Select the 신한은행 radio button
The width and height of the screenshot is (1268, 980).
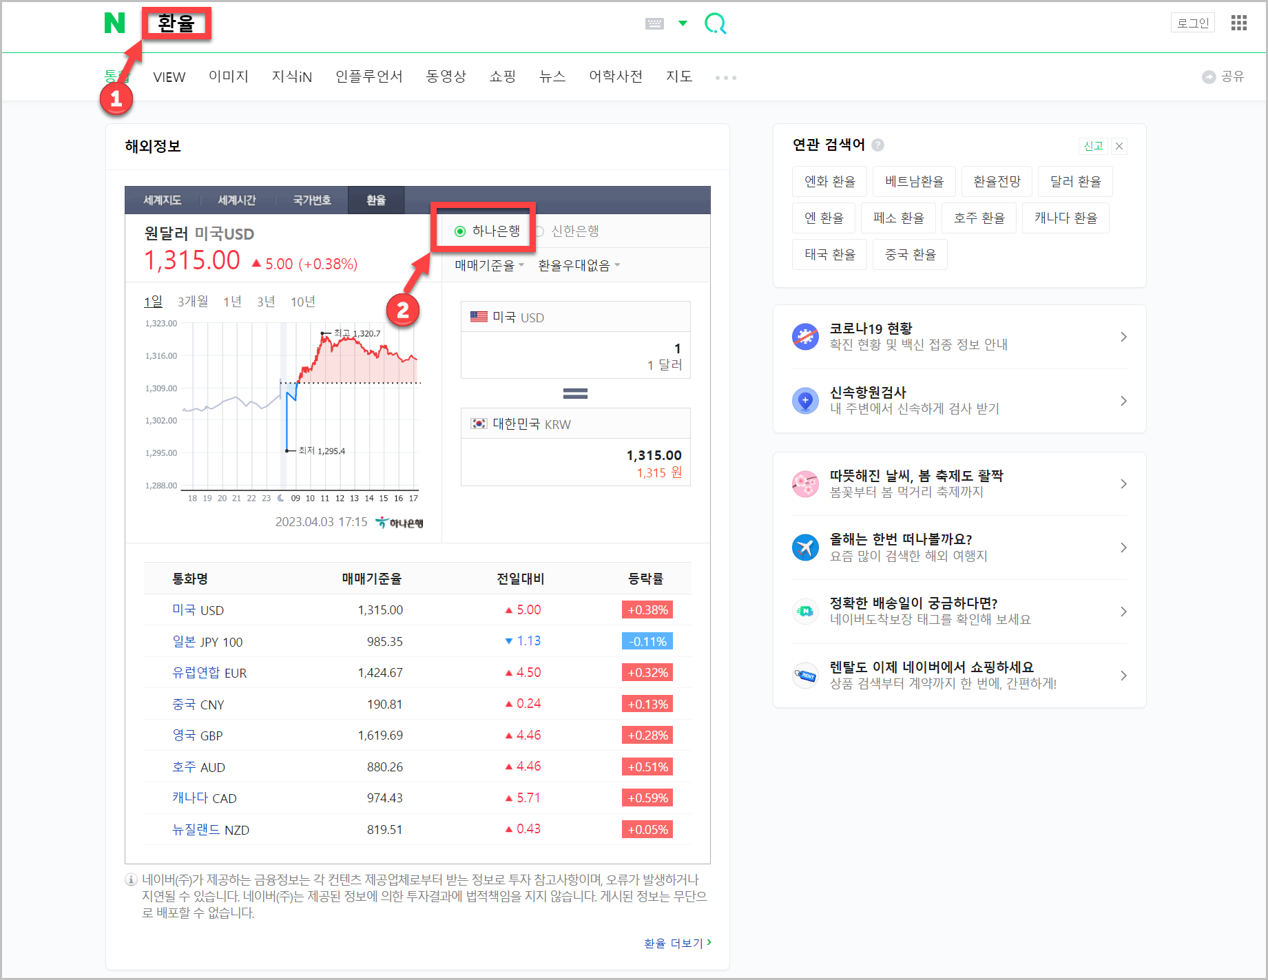pyautogui.click(x=539, y=231)
